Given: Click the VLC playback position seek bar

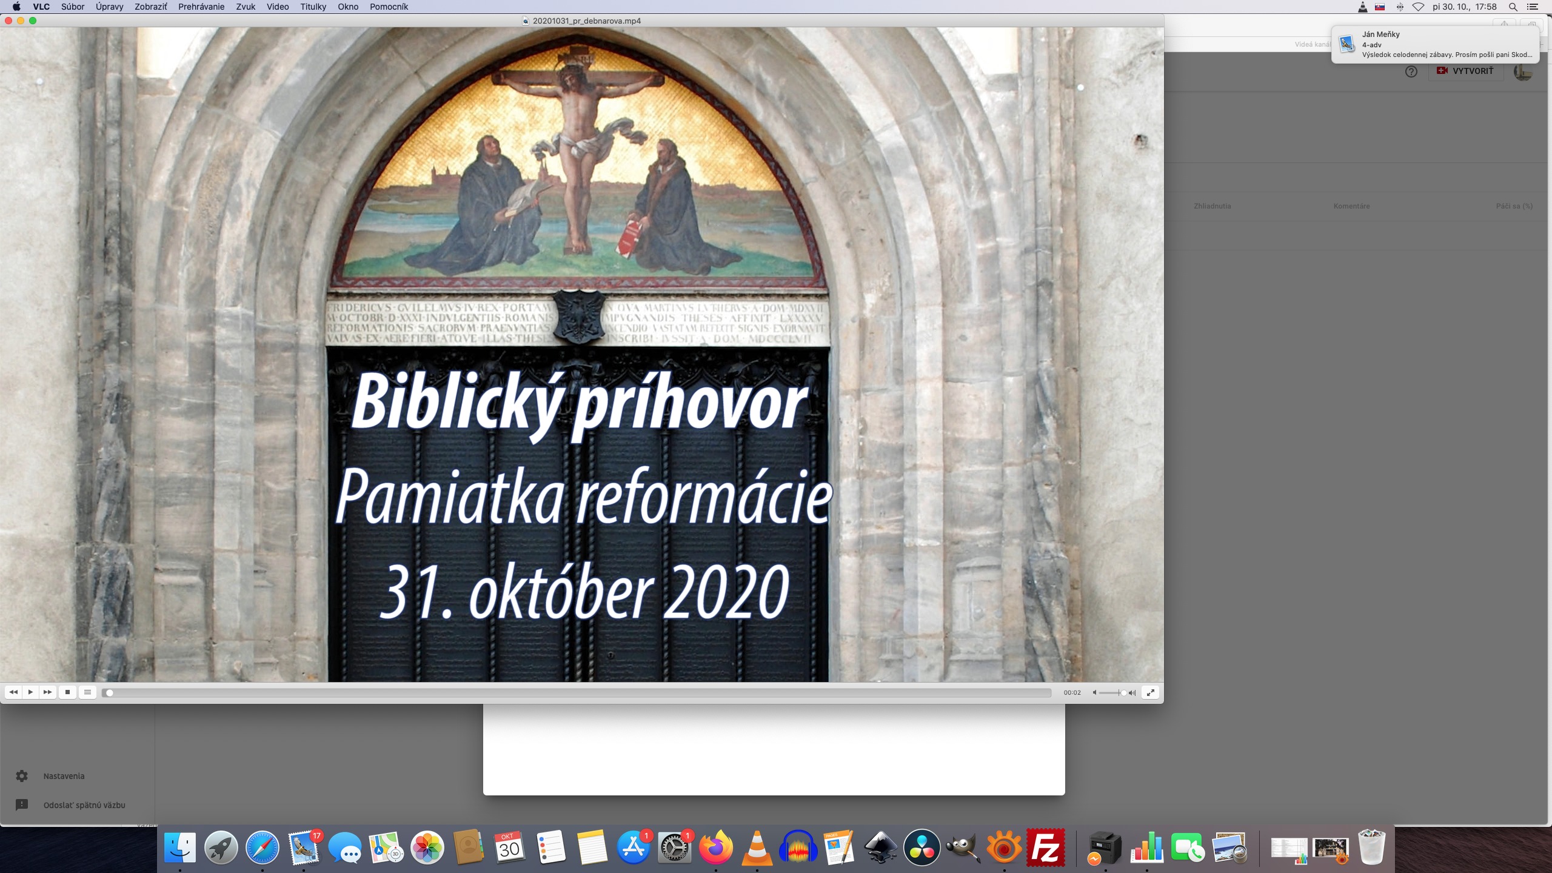Looking at the screenshot, I should point(577,692).
